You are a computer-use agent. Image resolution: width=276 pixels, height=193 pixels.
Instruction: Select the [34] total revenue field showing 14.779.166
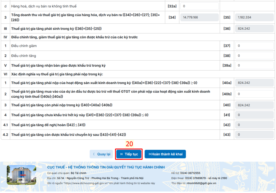click(x=199, y=17)
